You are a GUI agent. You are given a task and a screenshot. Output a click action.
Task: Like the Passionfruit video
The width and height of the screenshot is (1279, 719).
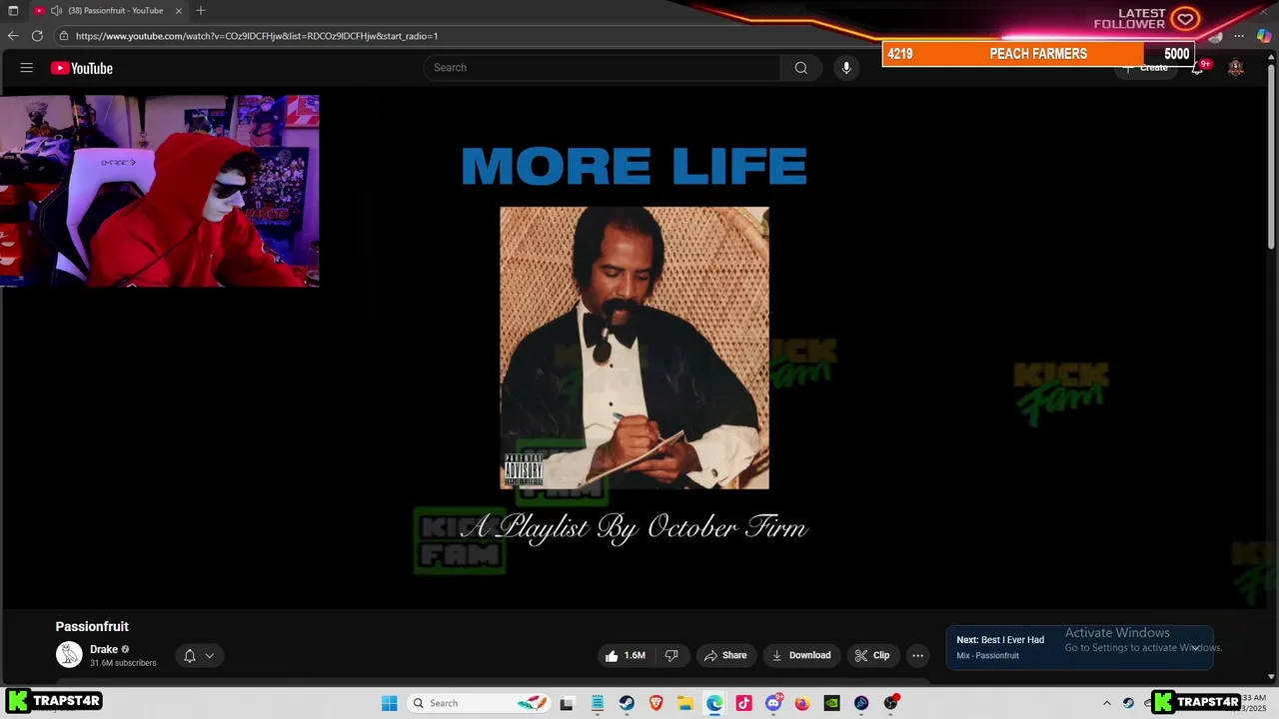(625, 656)
